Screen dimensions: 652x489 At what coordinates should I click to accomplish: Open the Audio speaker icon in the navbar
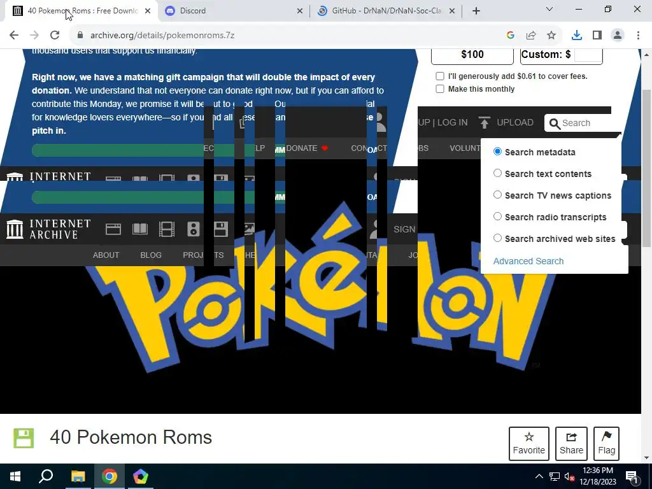[194, 229]
